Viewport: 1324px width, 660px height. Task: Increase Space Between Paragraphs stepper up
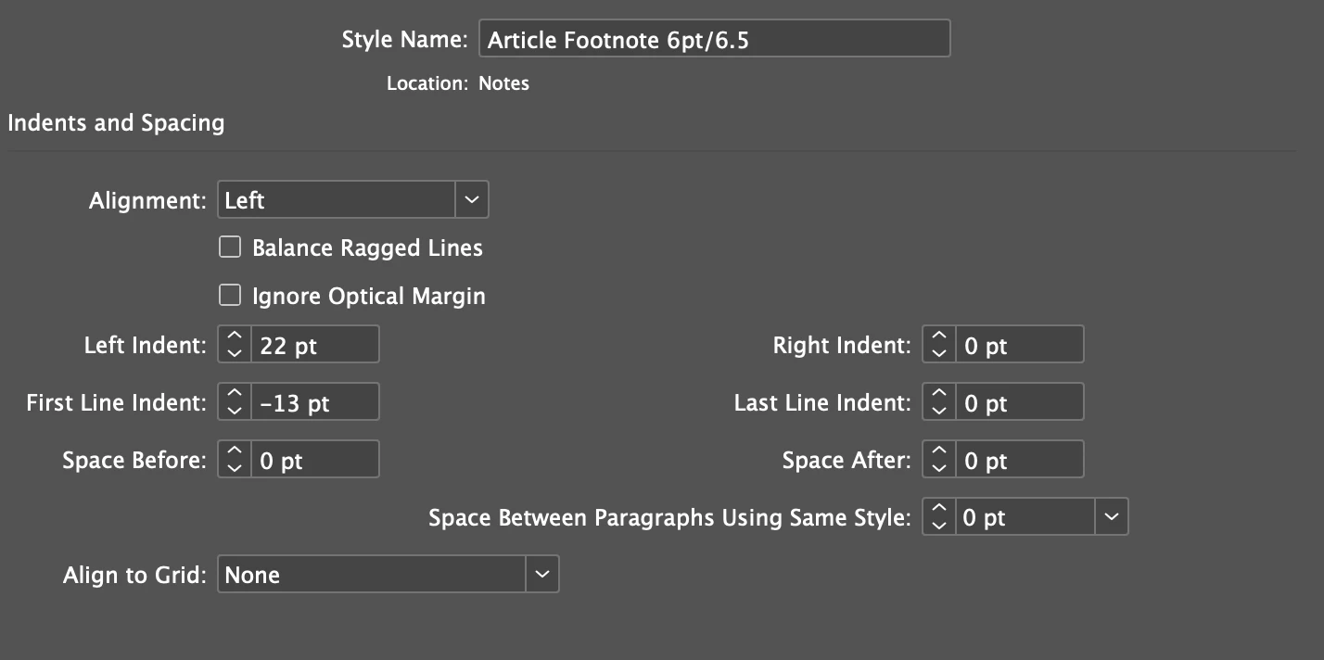click(939, 509)
